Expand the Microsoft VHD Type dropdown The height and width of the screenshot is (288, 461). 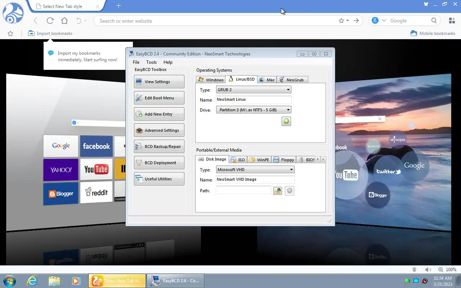click(255, 170)
